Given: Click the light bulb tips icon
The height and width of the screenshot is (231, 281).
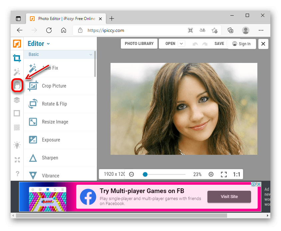Looking at the screenshot, I should tap(17, 145).
